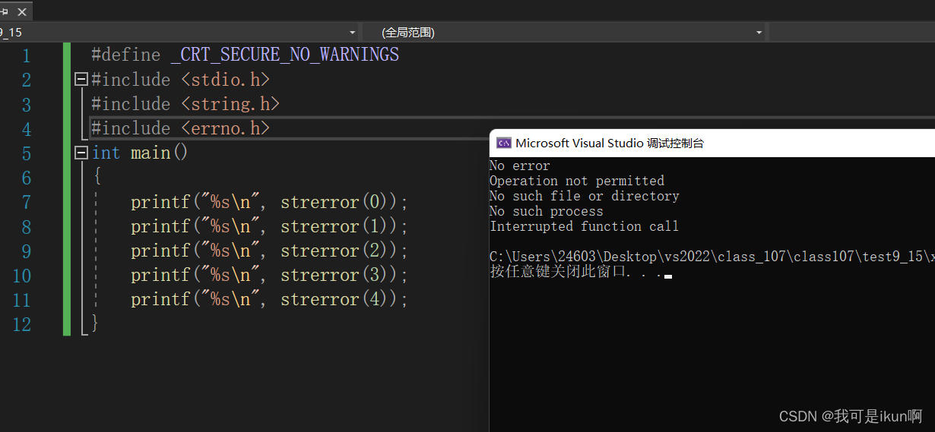Click the closing brace on line 12
The height and width of the screenshot is (432, 935).
tap(95, 323)
